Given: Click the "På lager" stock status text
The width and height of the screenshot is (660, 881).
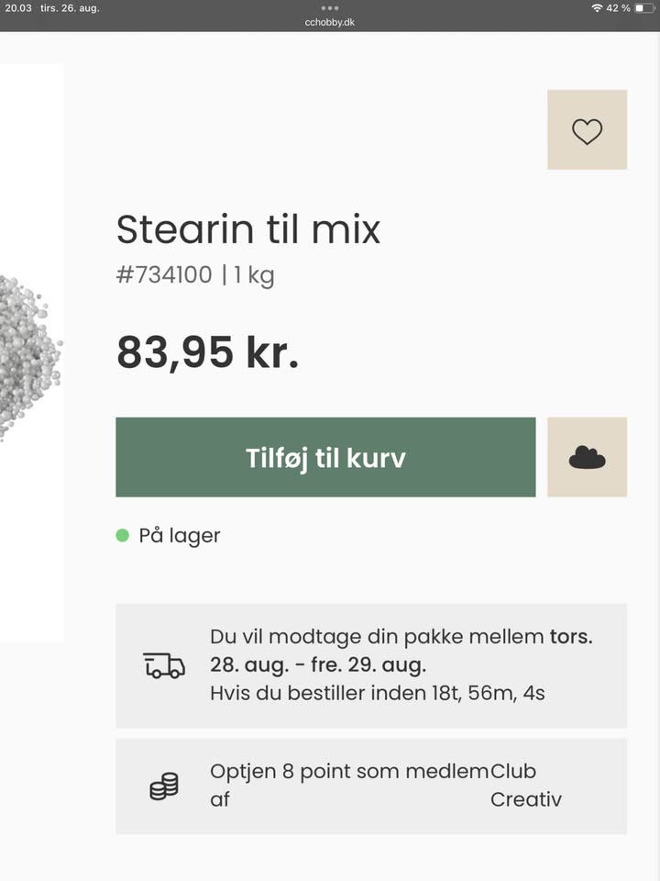Looking at the screenshot, I should 180,535.
